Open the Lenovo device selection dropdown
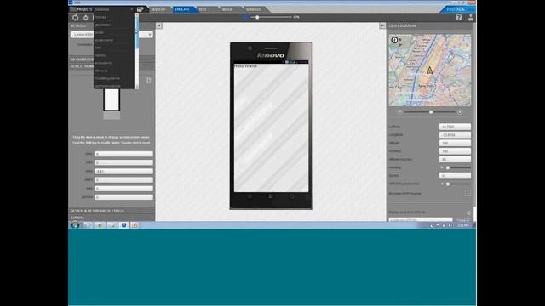The height and width of the screenshot is (306, 545). pyautogui.click(x=112, y=35)
